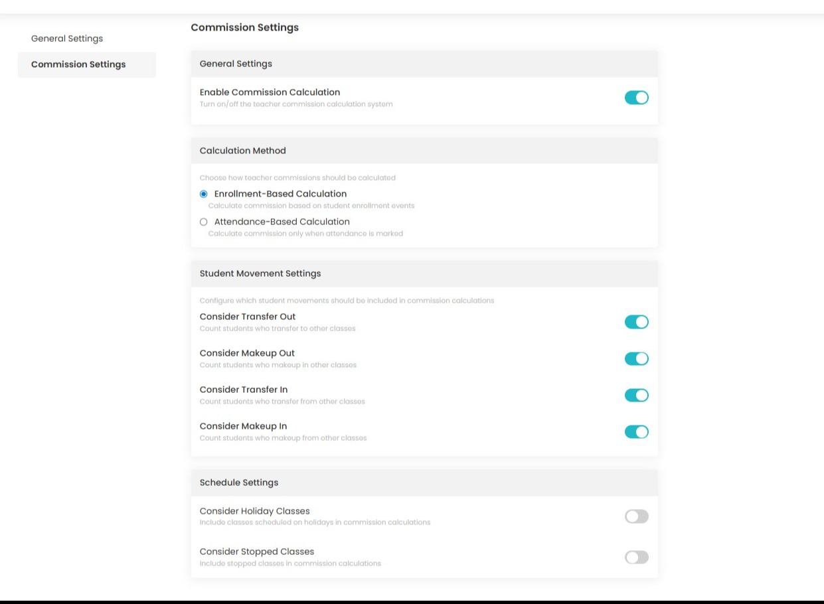Toggle the Consider Makeup In switch
824x604 pixels.
tap(636, 431)
